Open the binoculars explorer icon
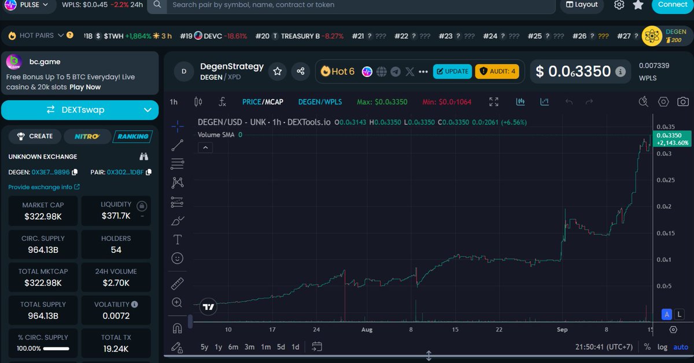This screenshot has width=694, height=363. [x=144, y=156]
